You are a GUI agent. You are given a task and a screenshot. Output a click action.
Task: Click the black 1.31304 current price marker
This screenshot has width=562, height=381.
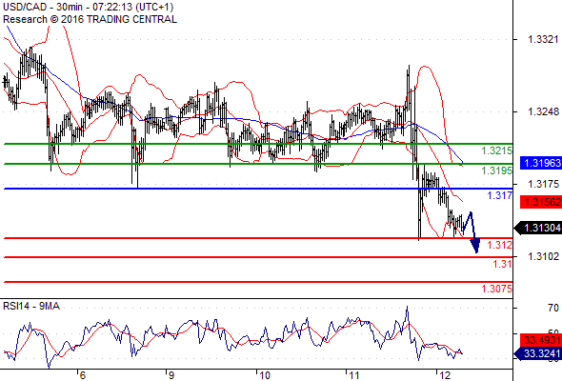(538, 228)
